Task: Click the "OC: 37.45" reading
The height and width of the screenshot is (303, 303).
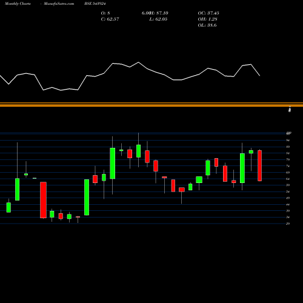Action: point(208,13)
